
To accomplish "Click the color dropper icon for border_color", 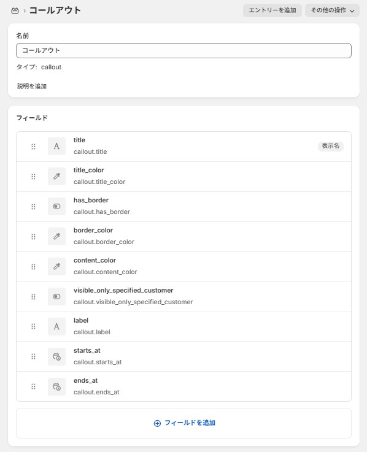I will (x=56, y=236).
